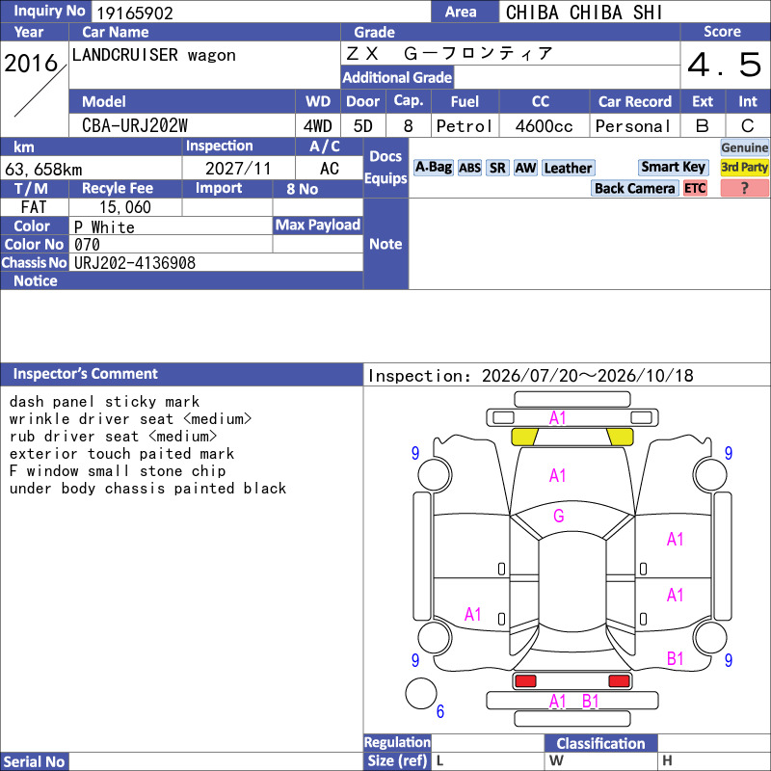Click the score value 4.5

pos(725,65)
